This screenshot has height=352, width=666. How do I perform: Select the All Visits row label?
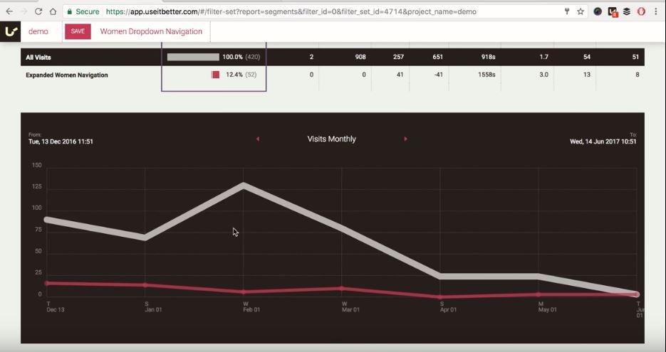[38, 58]
